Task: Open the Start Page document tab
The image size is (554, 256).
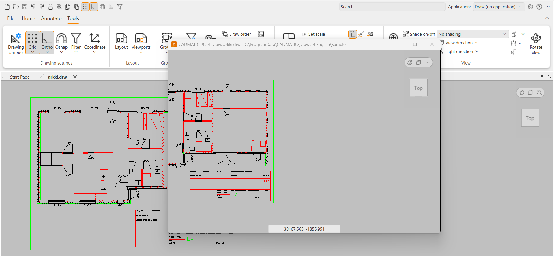Action: (20, 77)
